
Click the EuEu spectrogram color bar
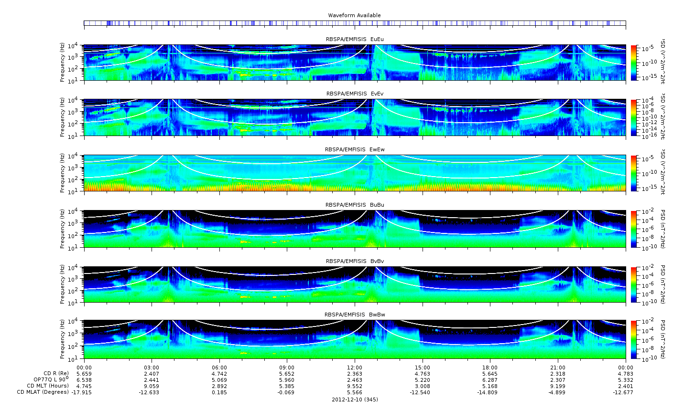click(633, 63)
